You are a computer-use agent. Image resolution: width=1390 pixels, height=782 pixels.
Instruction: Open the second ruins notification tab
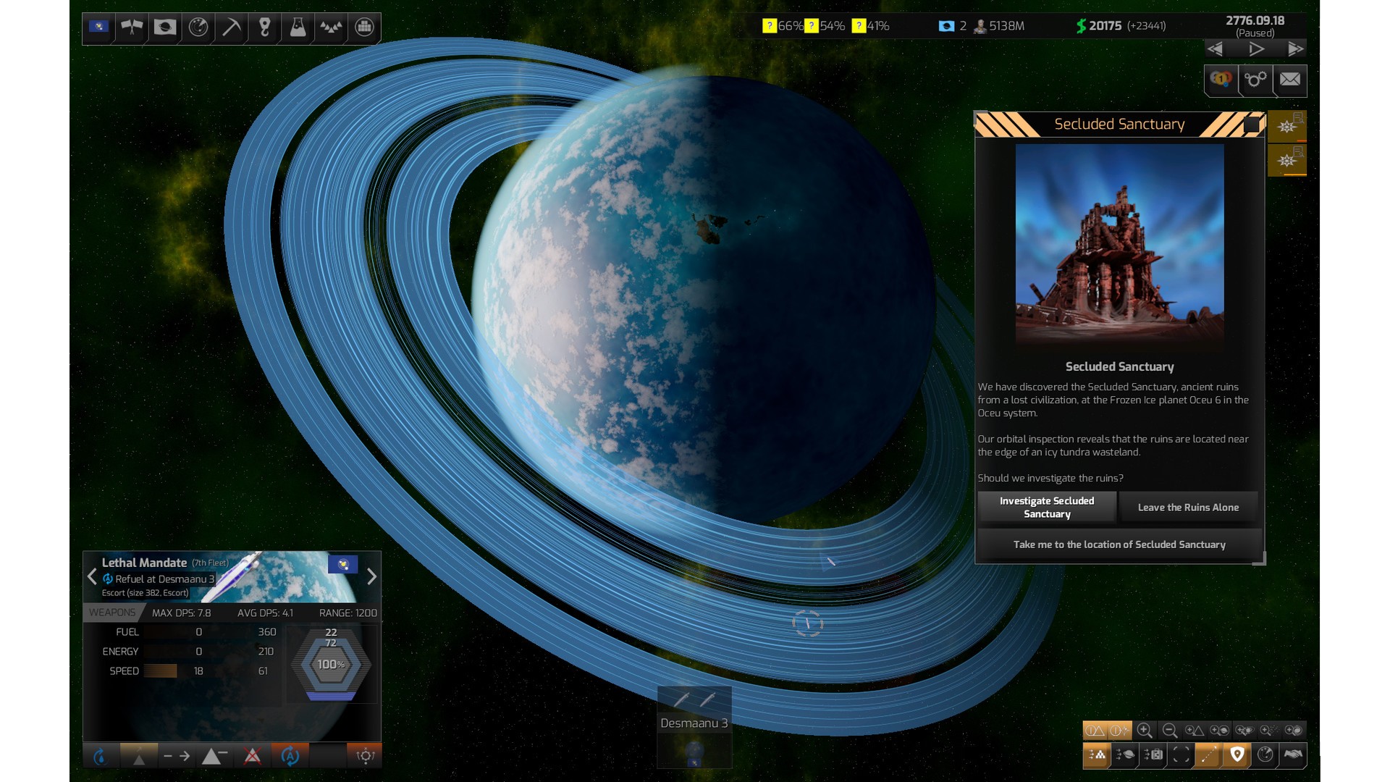(1286, 160)
